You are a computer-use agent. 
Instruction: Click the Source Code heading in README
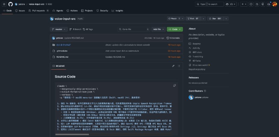pyautogui.click(x=65, y=77)
